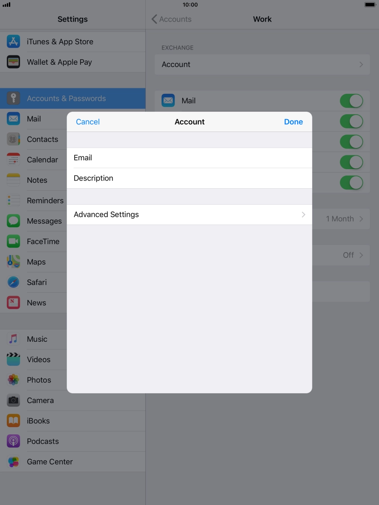Expand Advanced Settings chevron
Screen dimensions: 379x505
pyautogui.click(x=303, y=214)
